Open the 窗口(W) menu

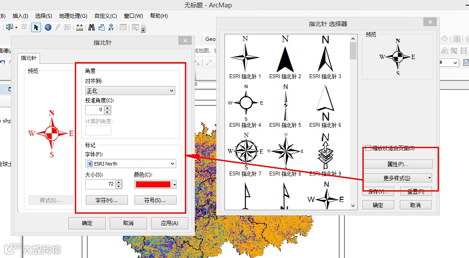coord(134,16)
